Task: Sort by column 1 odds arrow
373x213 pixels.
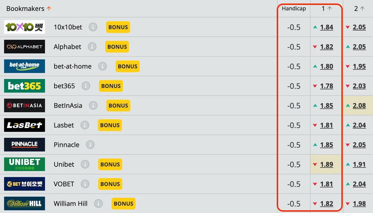Action: pyautogui.click(x=330, y=9)
